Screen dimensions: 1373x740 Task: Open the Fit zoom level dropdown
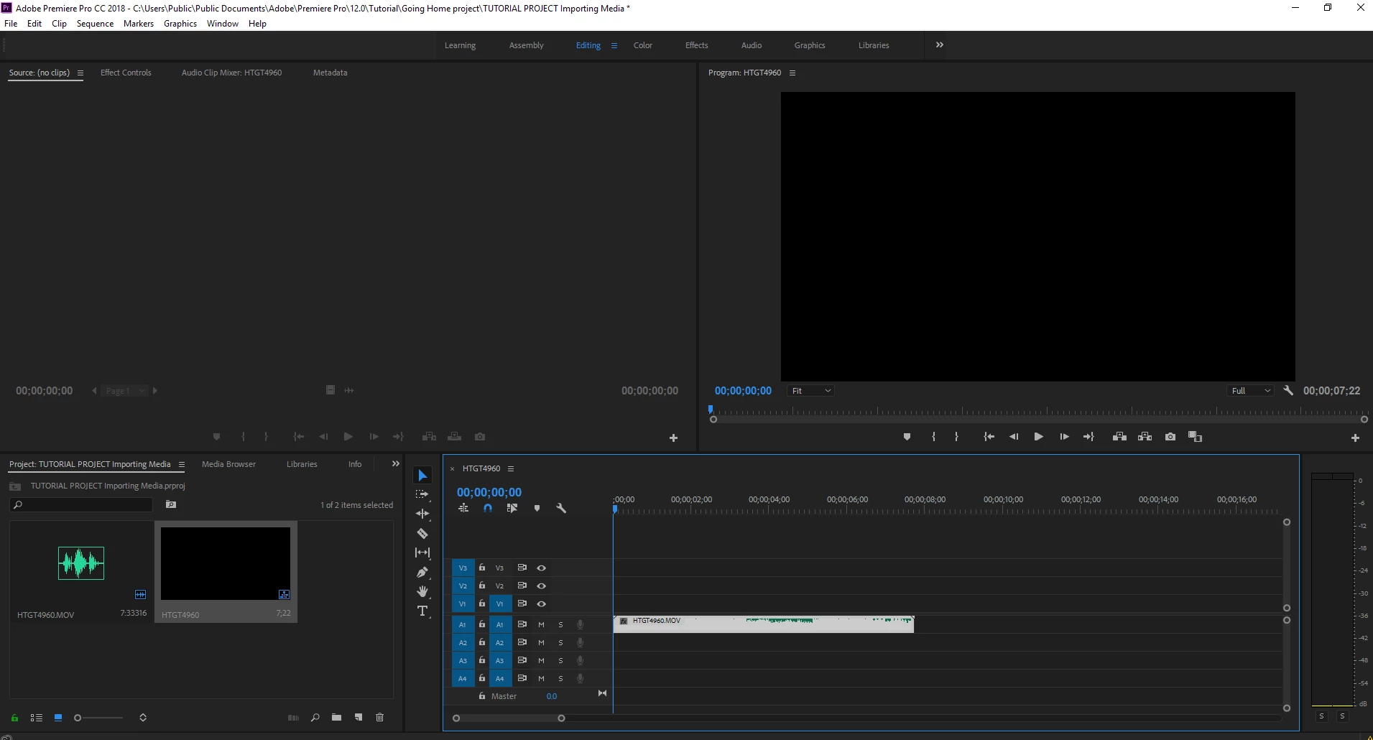tap(810, 391)
